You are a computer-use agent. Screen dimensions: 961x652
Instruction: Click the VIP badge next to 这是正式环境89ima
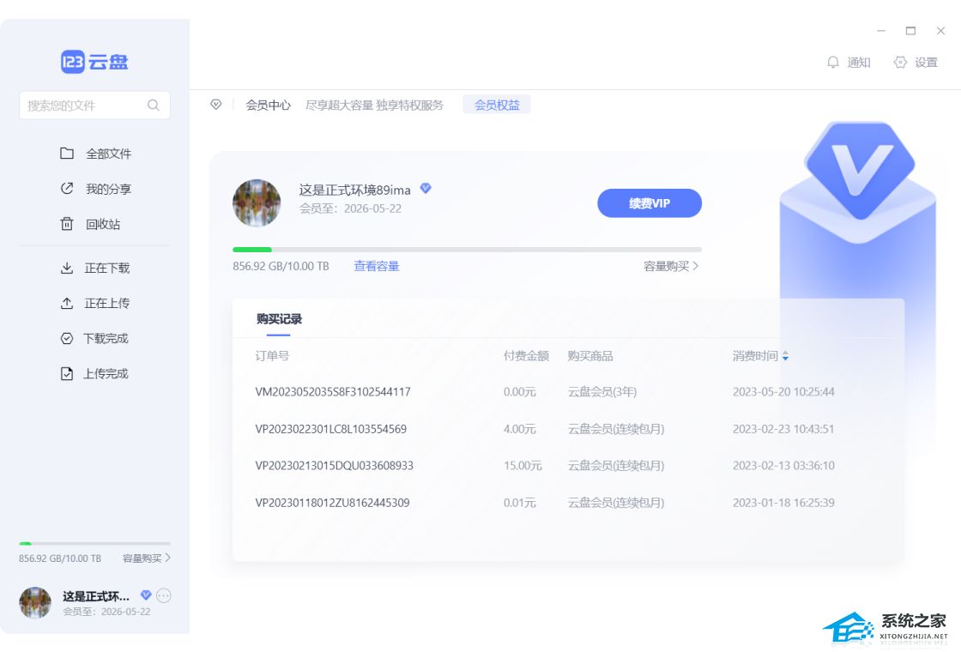(x=426, y=189)
